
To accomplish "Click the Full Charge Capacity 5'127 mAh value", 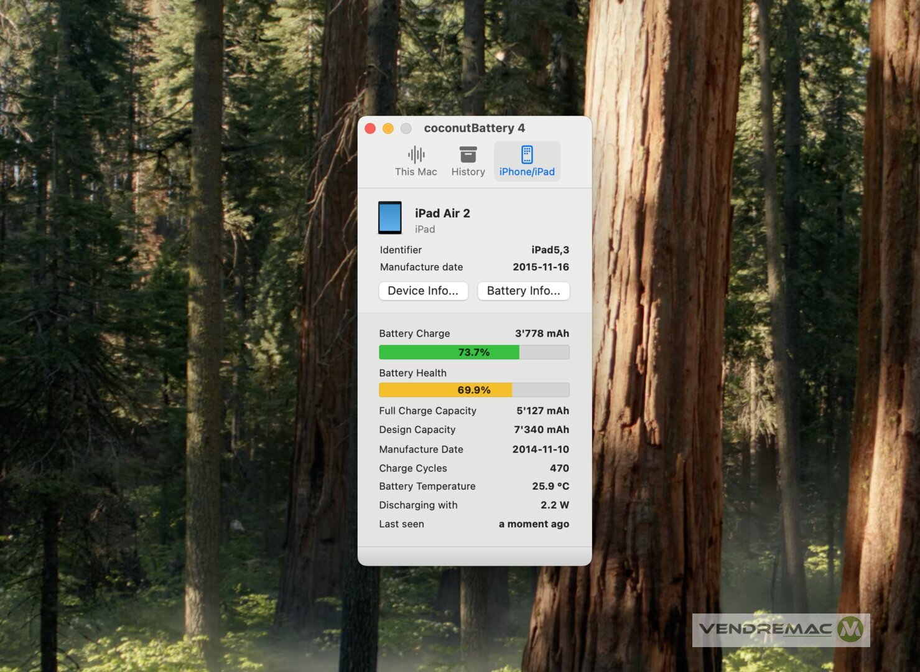I will click(x=542, y=411).
